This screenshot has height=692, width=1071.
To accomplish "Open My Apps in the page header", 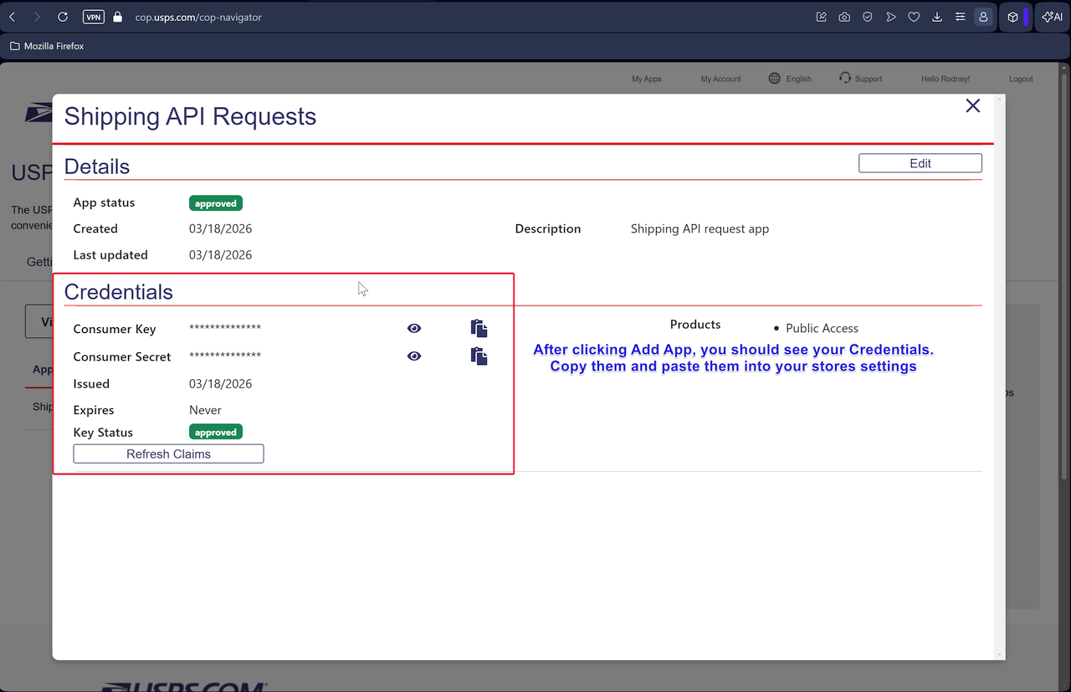I will click(x=647, y=79).
